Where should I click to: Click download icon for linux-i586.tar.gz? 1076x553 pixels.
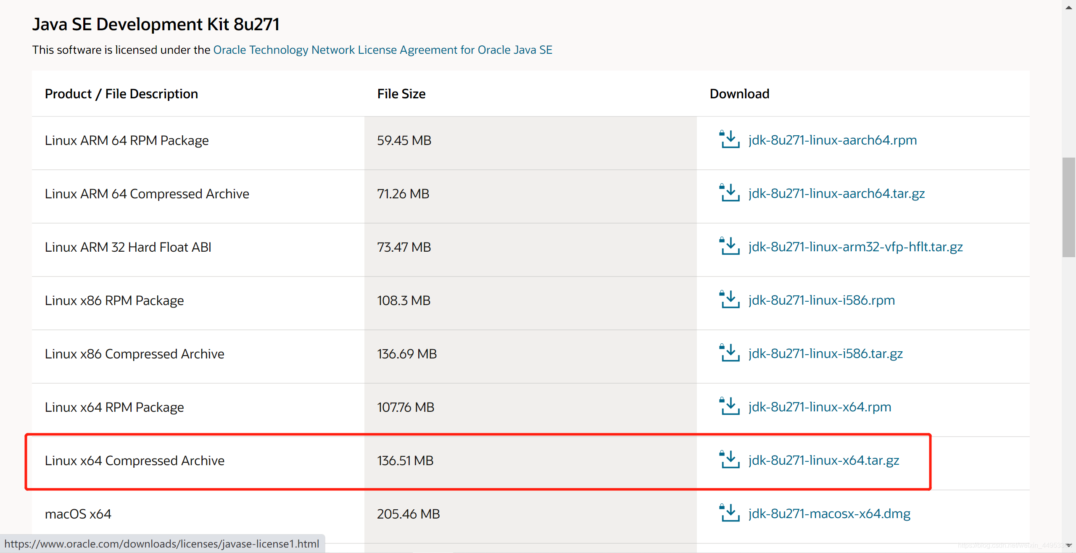point(729,353)
